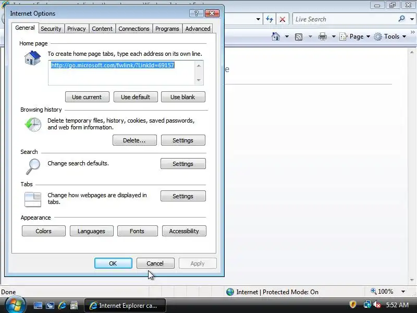This screenshot has height=313, width=417.
Task: Click the RSS Feeds toolbar icon
Action: click(x=299, y=37)
